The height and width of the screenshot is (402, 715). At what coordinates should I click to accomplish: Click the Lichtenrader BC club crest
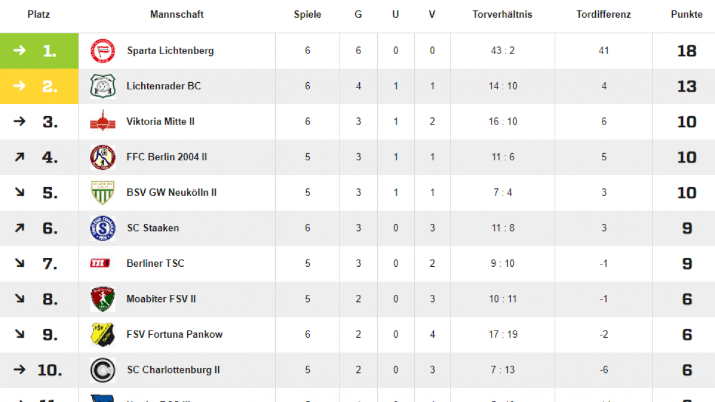[102, 86]
